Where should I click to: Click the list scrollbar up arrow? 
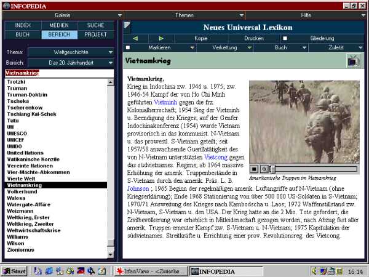coord(110,82)
